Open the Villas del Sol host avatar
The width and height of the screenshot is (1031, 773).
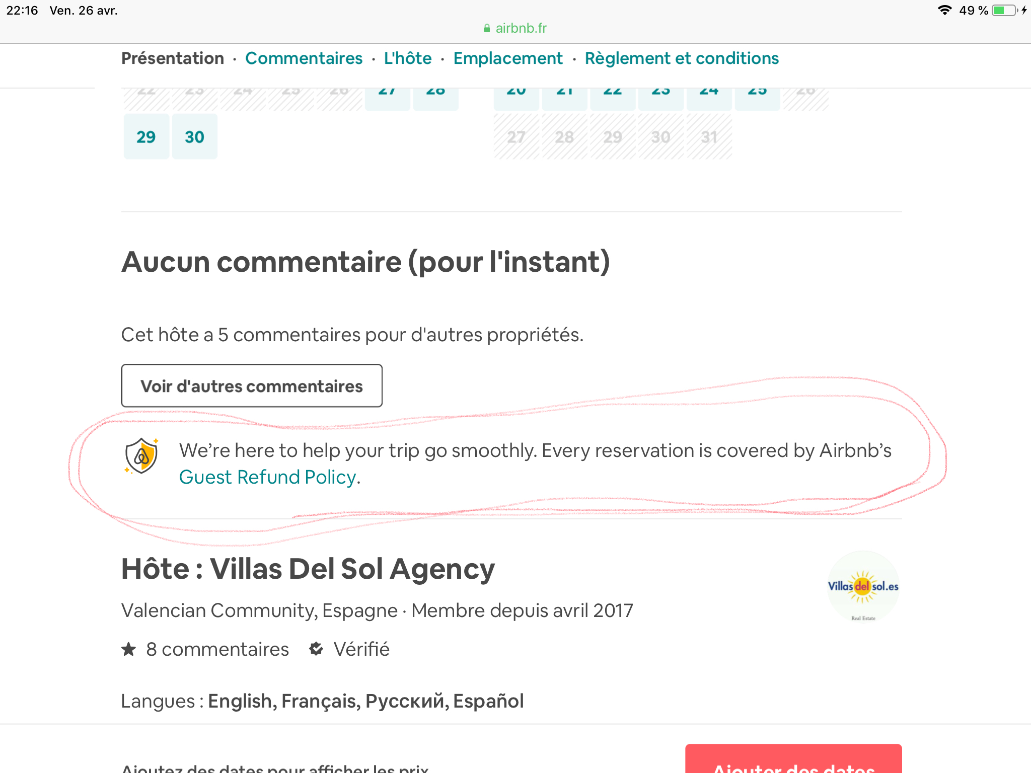pyautogui.click(x=863, y=587)
